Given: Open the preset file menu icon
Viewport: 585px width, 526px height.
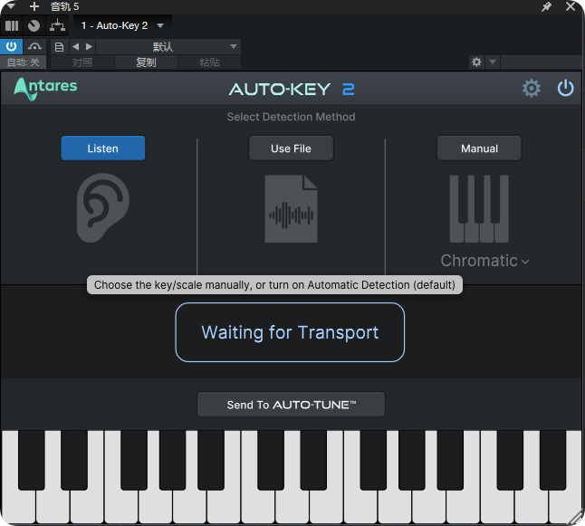Looking at the screenshot, I should tap(59, 47).
